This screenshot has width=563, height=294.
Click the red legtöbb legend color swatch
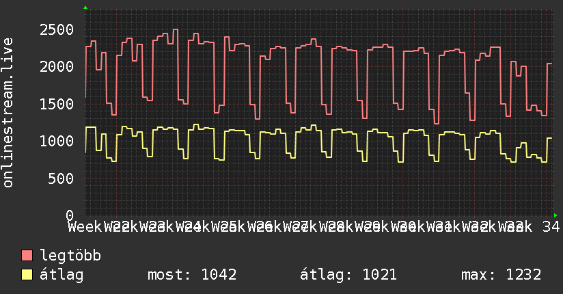pos(27,256)
